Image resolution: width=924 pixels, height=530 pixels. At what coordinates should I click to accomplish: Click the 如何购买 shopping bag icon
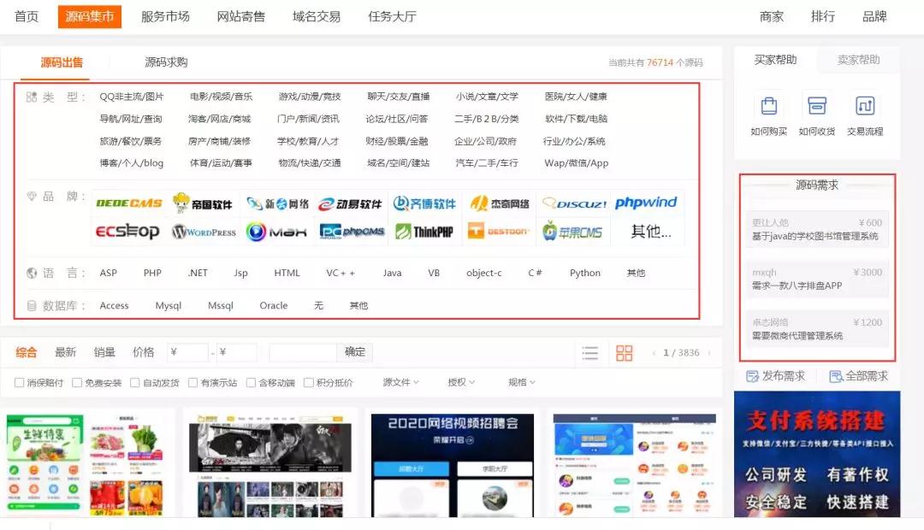pos(768,106)
